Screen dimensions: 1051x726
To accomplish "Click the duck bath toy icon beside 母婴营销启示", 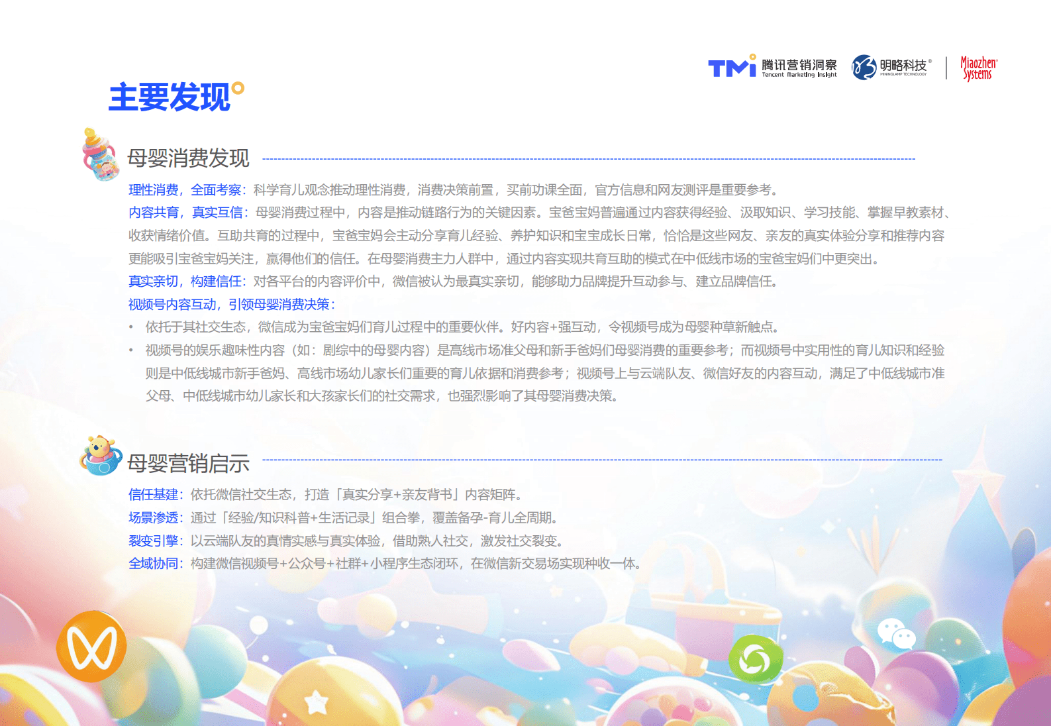I will [x=101, y=456].
